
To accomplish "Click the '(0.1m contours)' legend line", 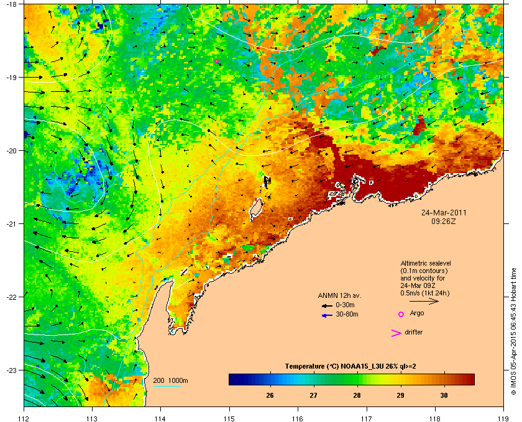I will pyautogui.click(x=424, y=271).
